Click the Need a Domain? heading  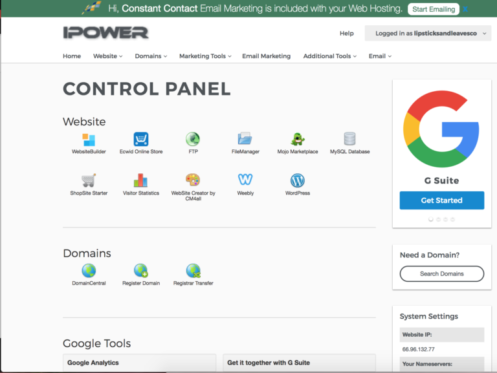click(x=430, y=255)
